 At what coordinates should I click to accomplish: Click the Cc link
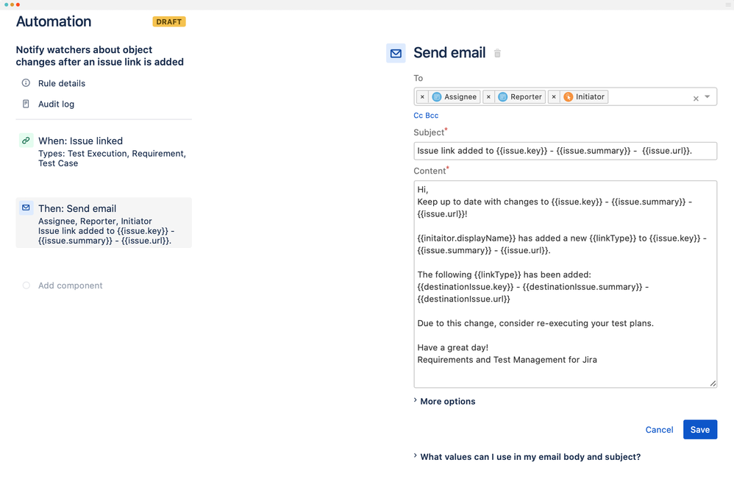(418, 116)
